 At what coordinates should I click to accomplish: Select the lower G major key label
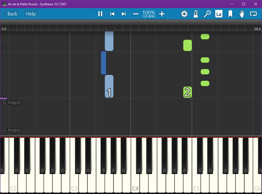[x=12, y=130]
